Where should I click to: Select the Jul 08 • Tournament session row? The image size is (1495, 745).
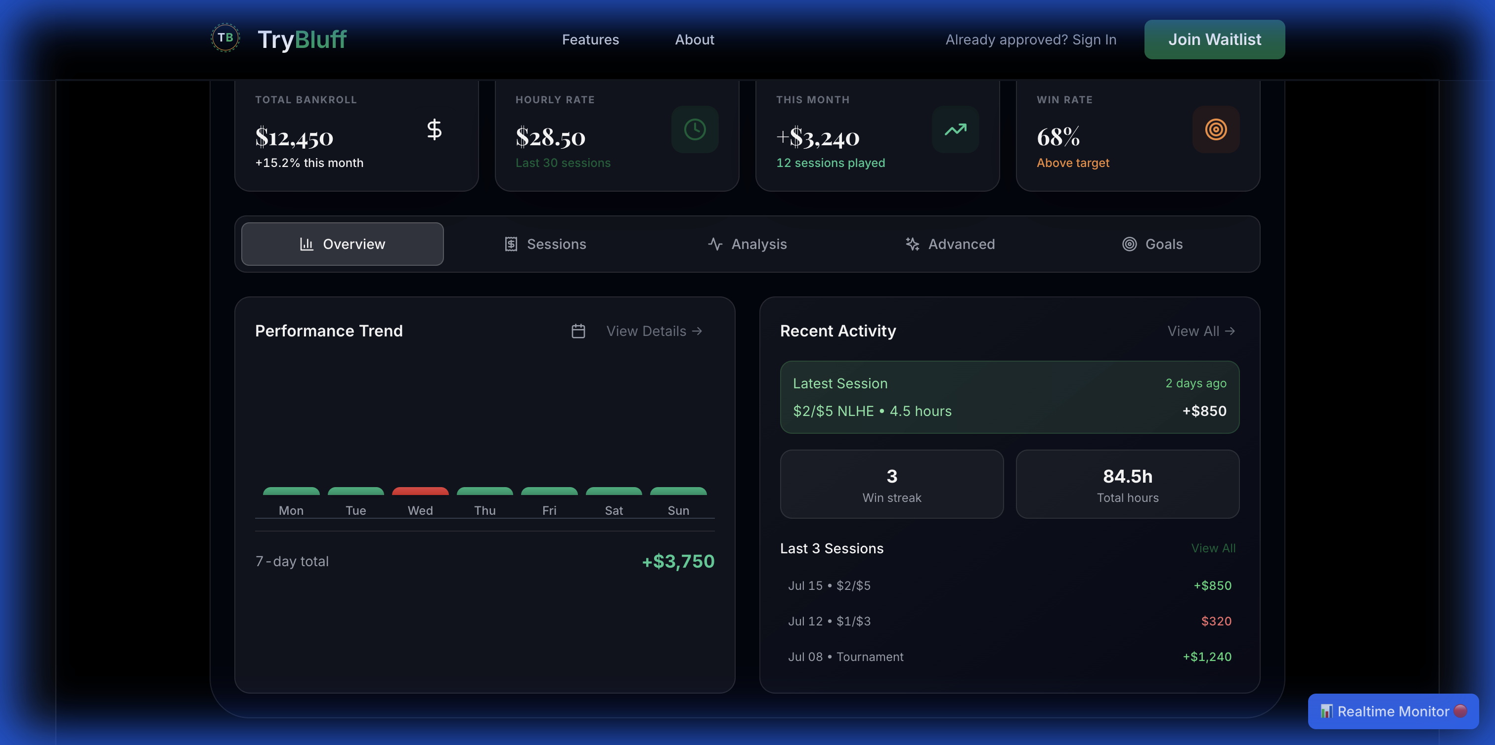click(1010, 657)
